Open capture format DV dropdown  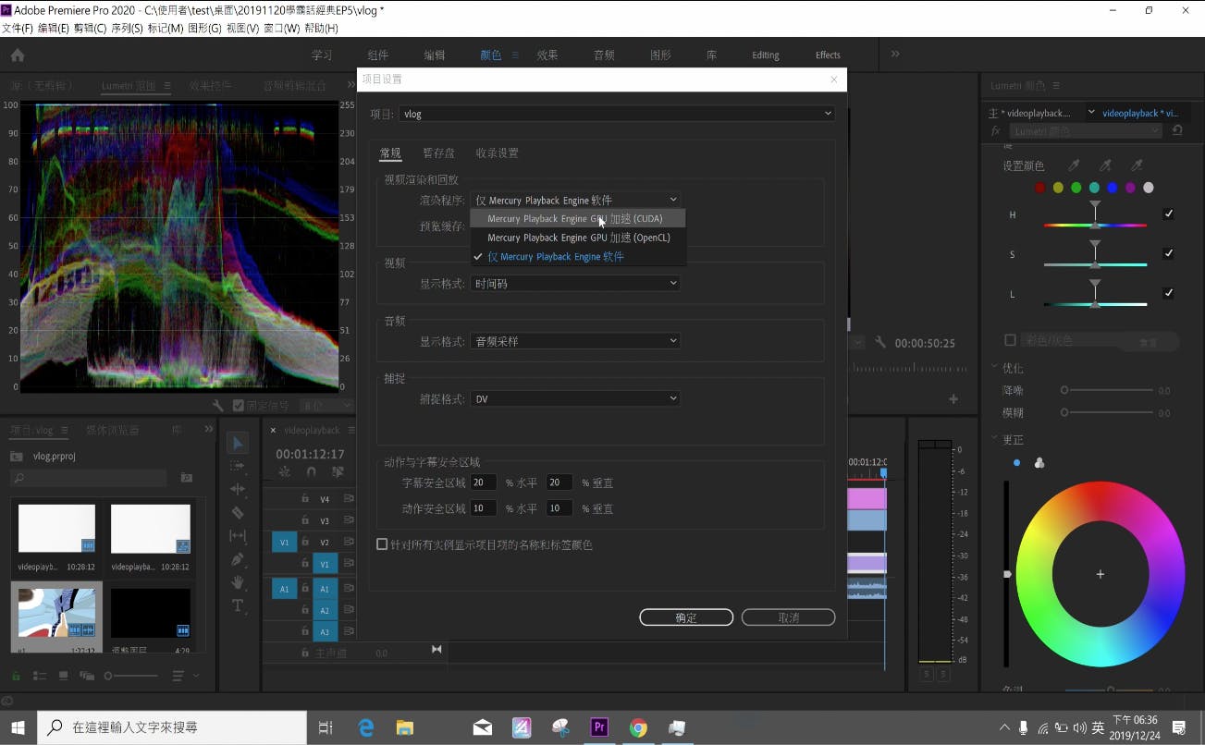576,398
